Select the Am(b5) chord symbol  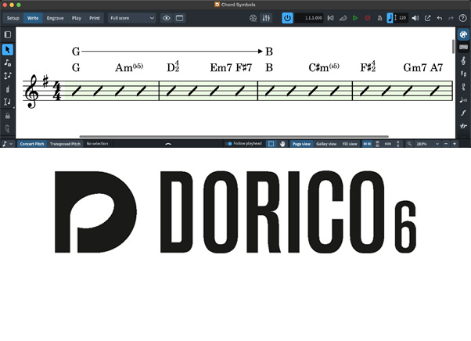click(129, 67)
